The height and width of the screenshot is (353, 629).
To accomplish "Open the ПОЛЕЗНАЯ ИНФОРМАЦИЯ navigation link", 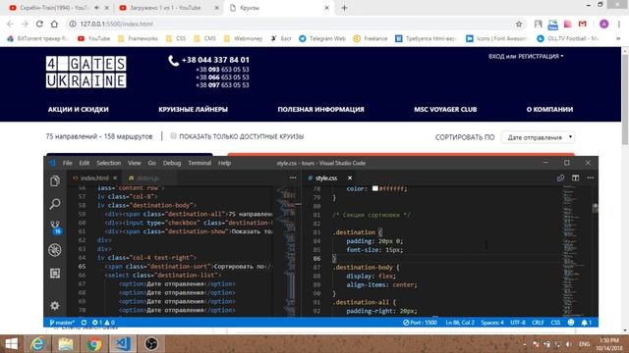I will tap(321, 109).
